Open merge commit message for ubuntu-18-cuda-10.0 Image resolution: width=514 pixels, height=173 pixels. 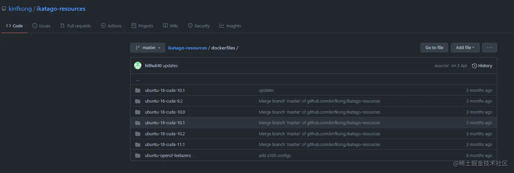320,112
